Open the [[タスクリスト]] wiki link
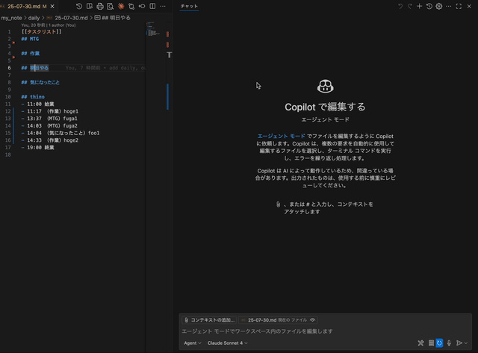Viewport: 478px width, 353px height. click(x=42, y=31)
